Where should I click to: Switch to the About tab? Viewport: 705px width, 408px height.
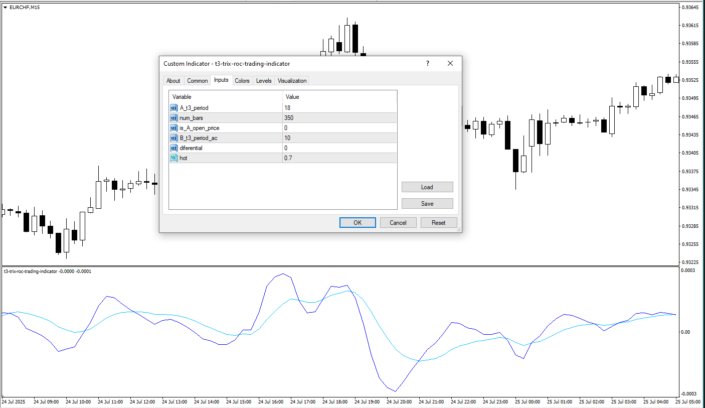(x=173, y=81)
